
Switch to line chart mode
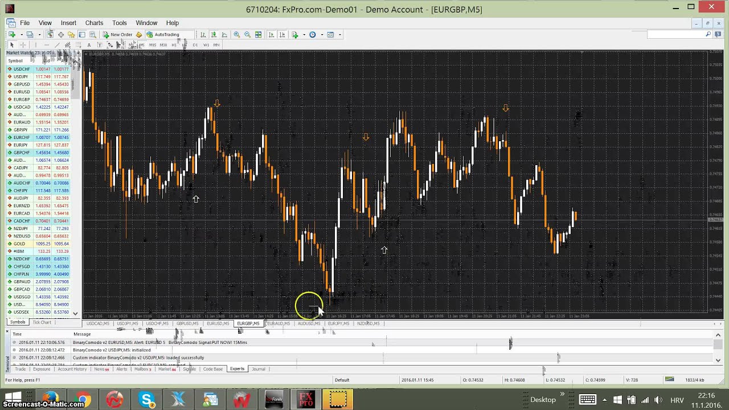click(224, 34)
